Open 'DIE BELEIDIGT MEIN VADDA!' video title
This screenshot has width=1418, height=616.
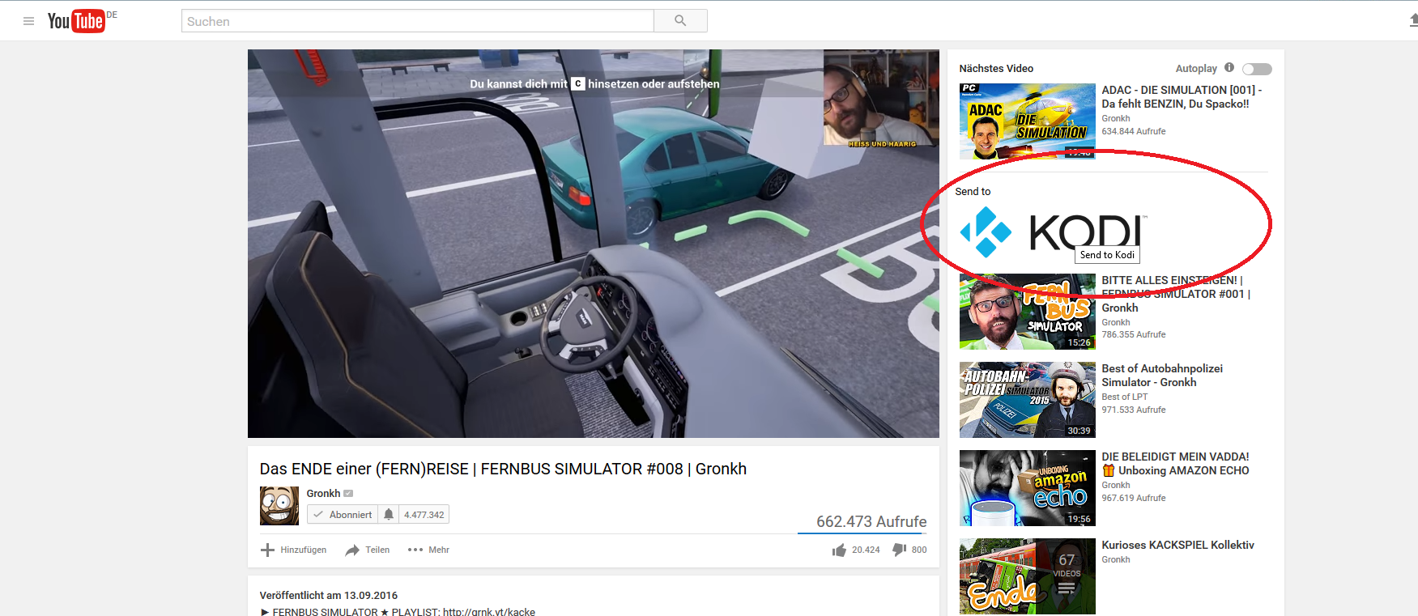pyautogui.click(x=1175, y=464)
